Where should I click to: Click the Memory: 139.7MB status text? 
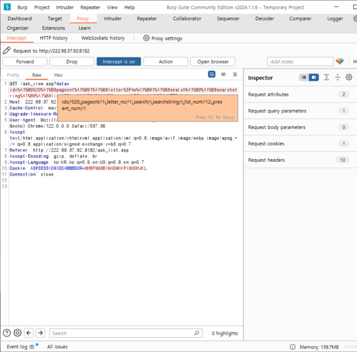pos(319,347)
